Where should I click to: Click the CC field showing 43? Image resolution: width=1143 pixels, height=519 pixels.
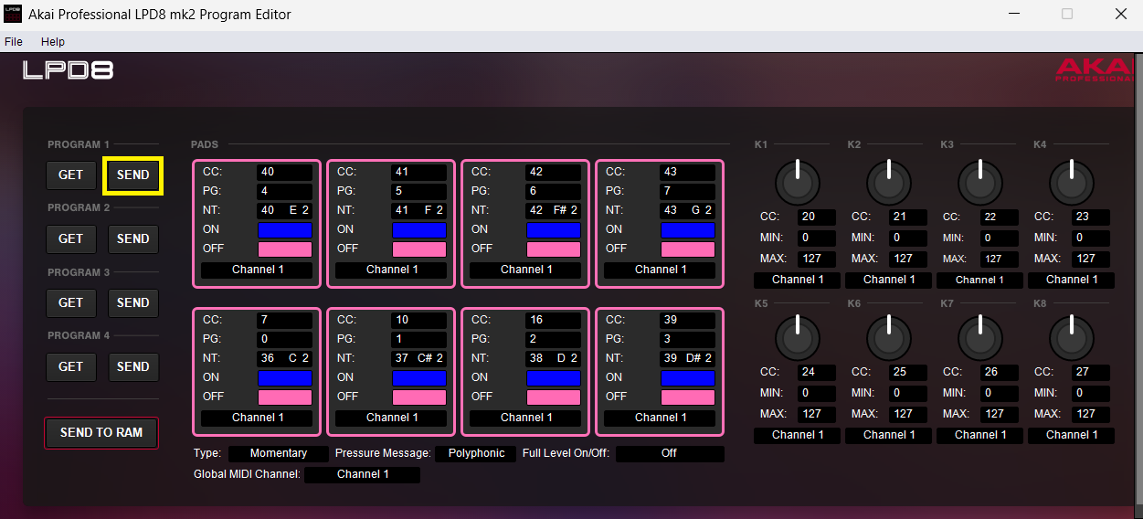688,172
